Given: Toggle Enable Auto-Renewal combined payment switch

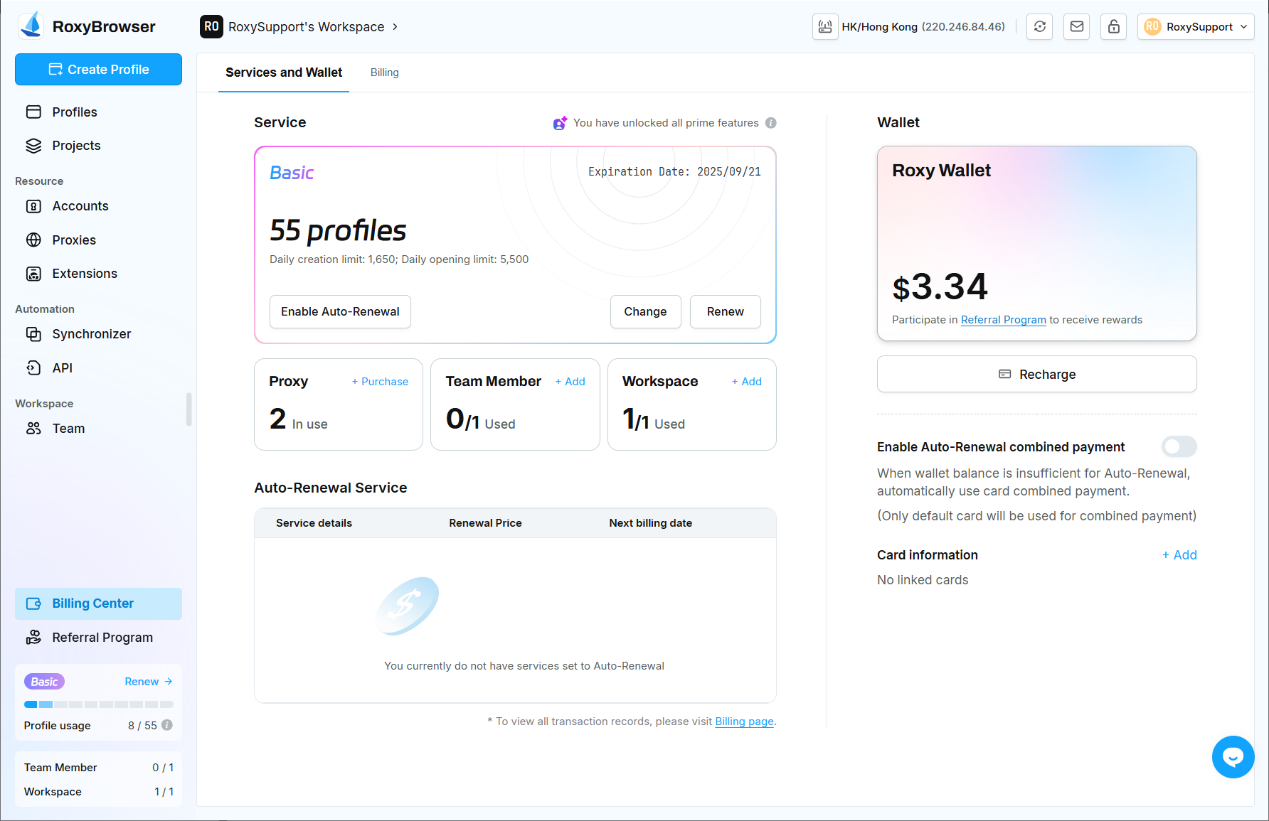Looking at the screenshot, I should (x=1179, y=447).
